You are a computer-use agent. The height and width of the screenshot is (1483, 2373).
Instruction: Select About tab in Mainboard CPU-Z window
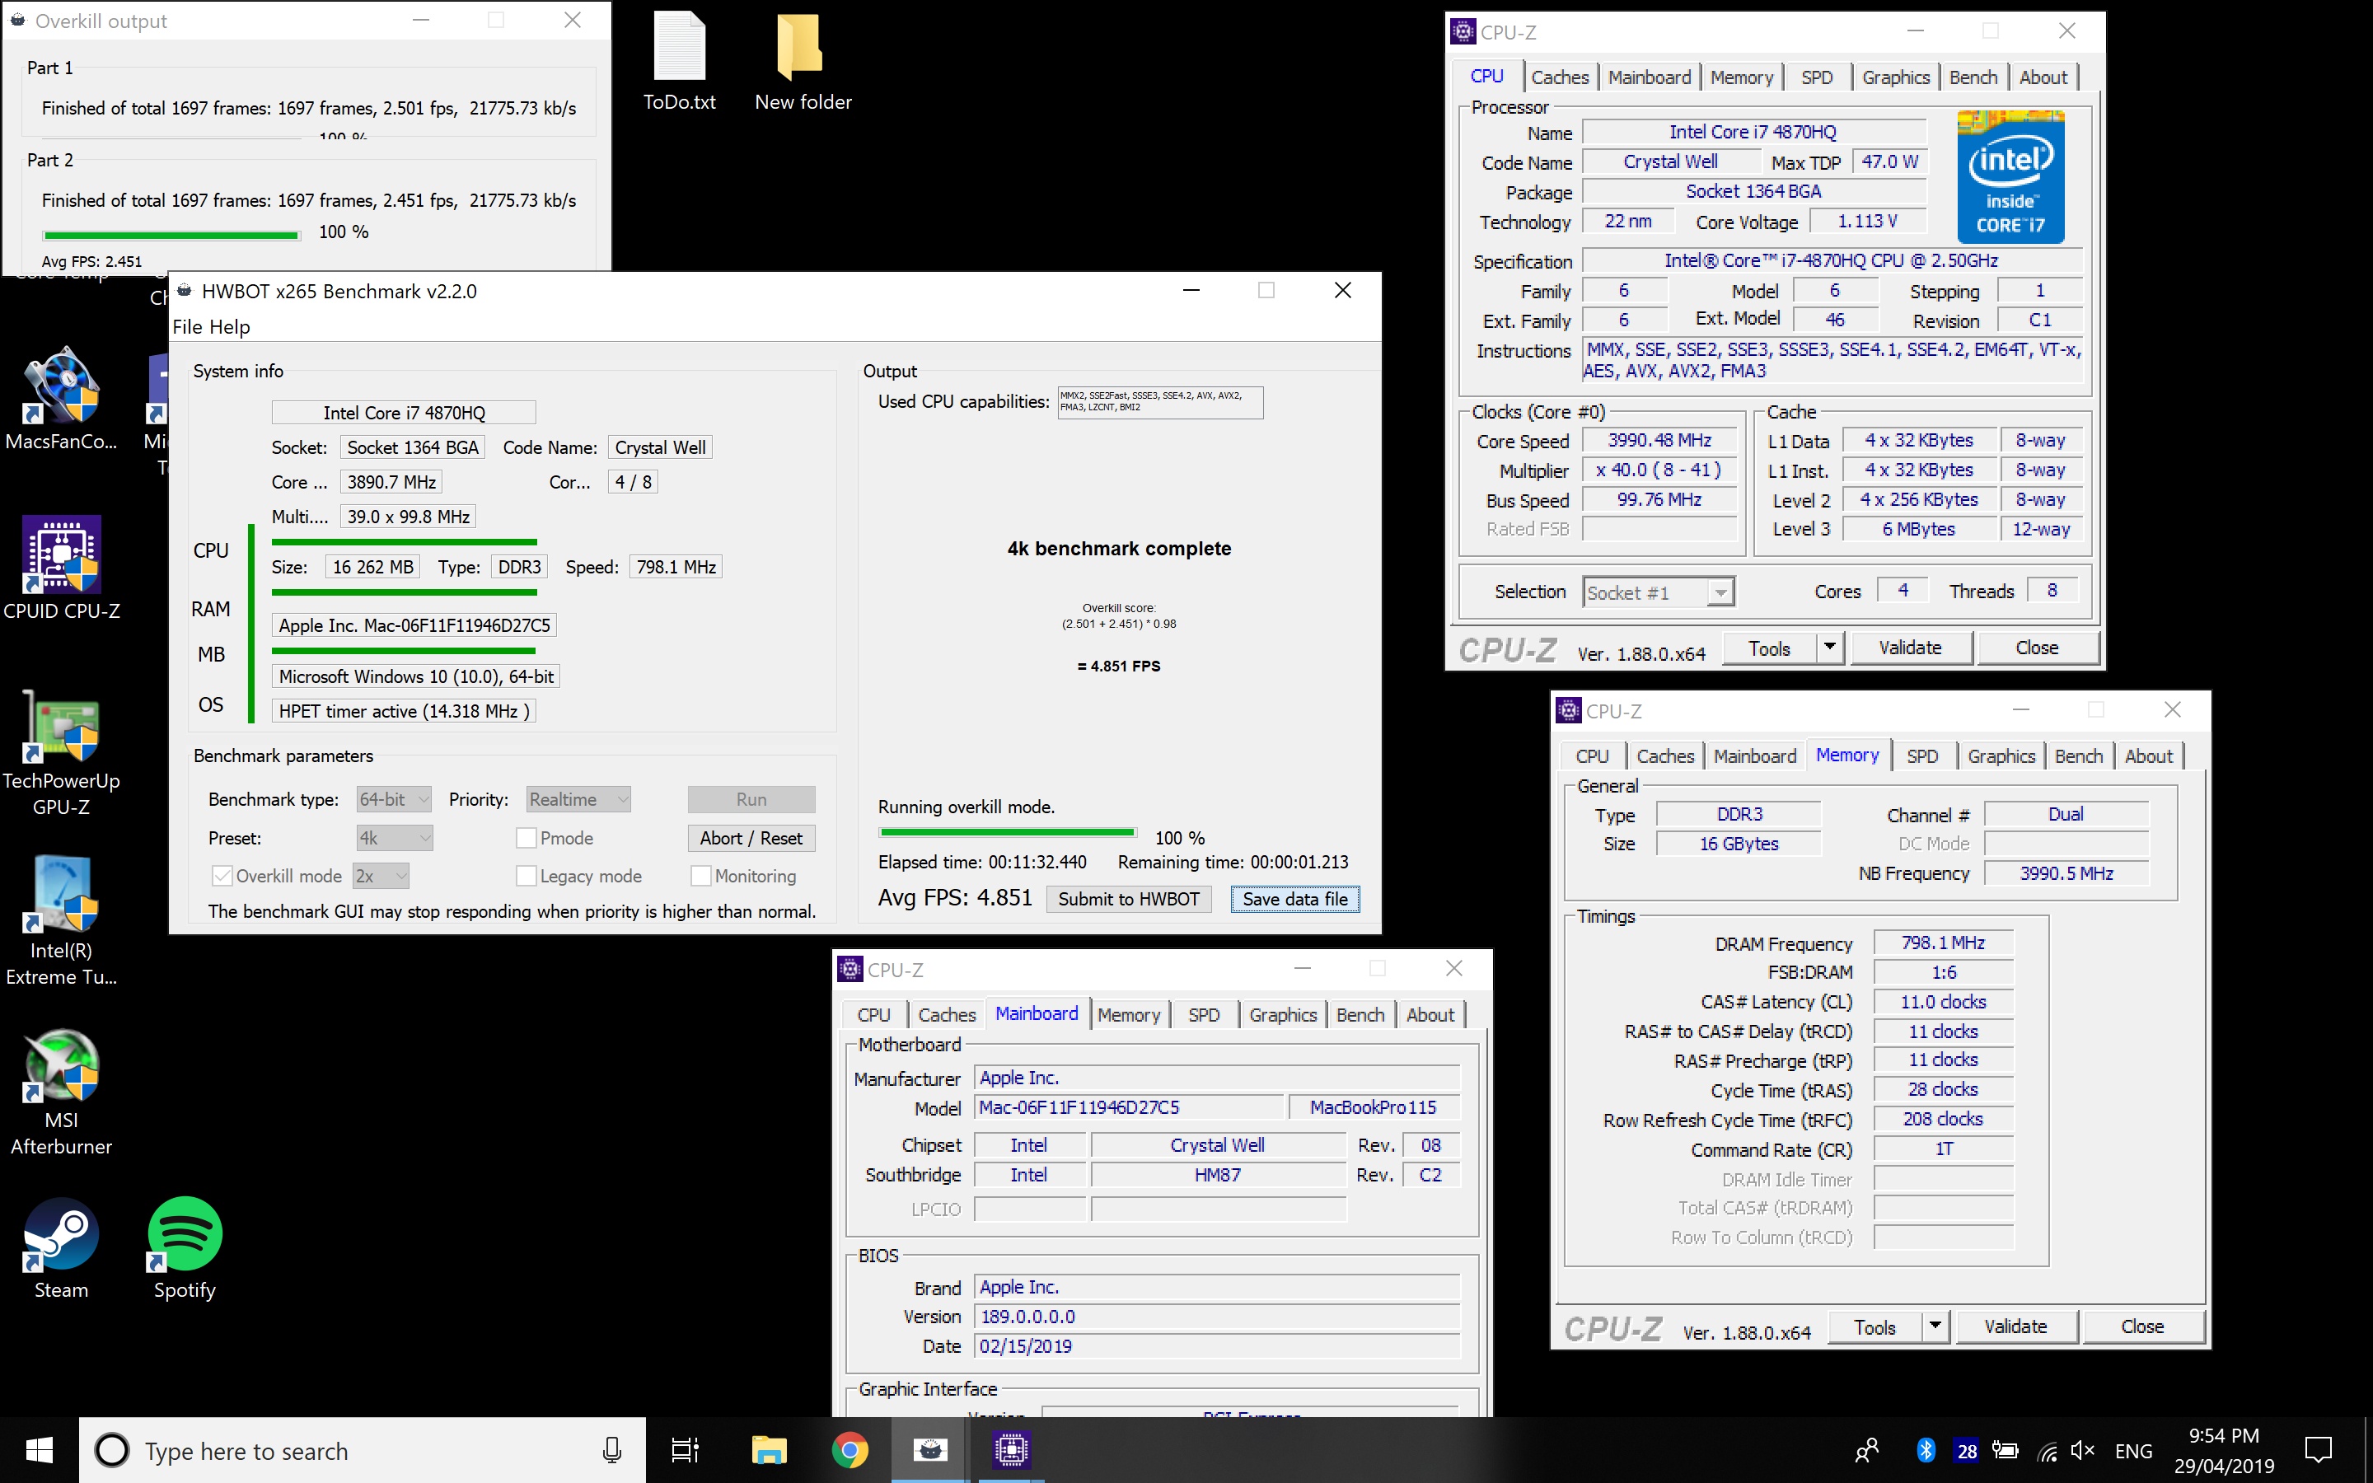1430,1015
